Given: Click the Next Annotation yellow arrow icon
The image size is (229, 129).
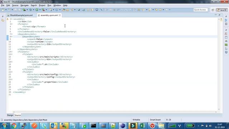Looking at the screenshot, I should click(143, 10).
